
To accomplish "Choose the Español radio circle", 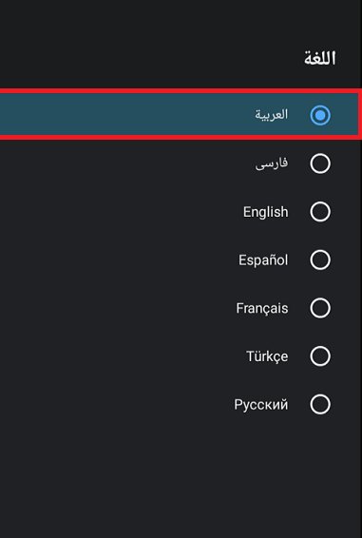I will coord(320,259).
